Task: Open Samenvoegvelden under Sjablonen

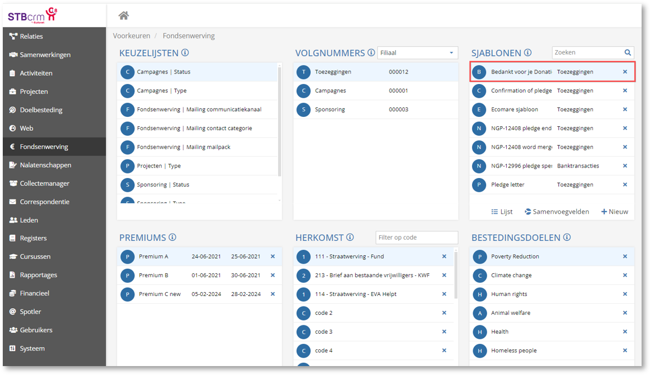Action: pos(556,211)
